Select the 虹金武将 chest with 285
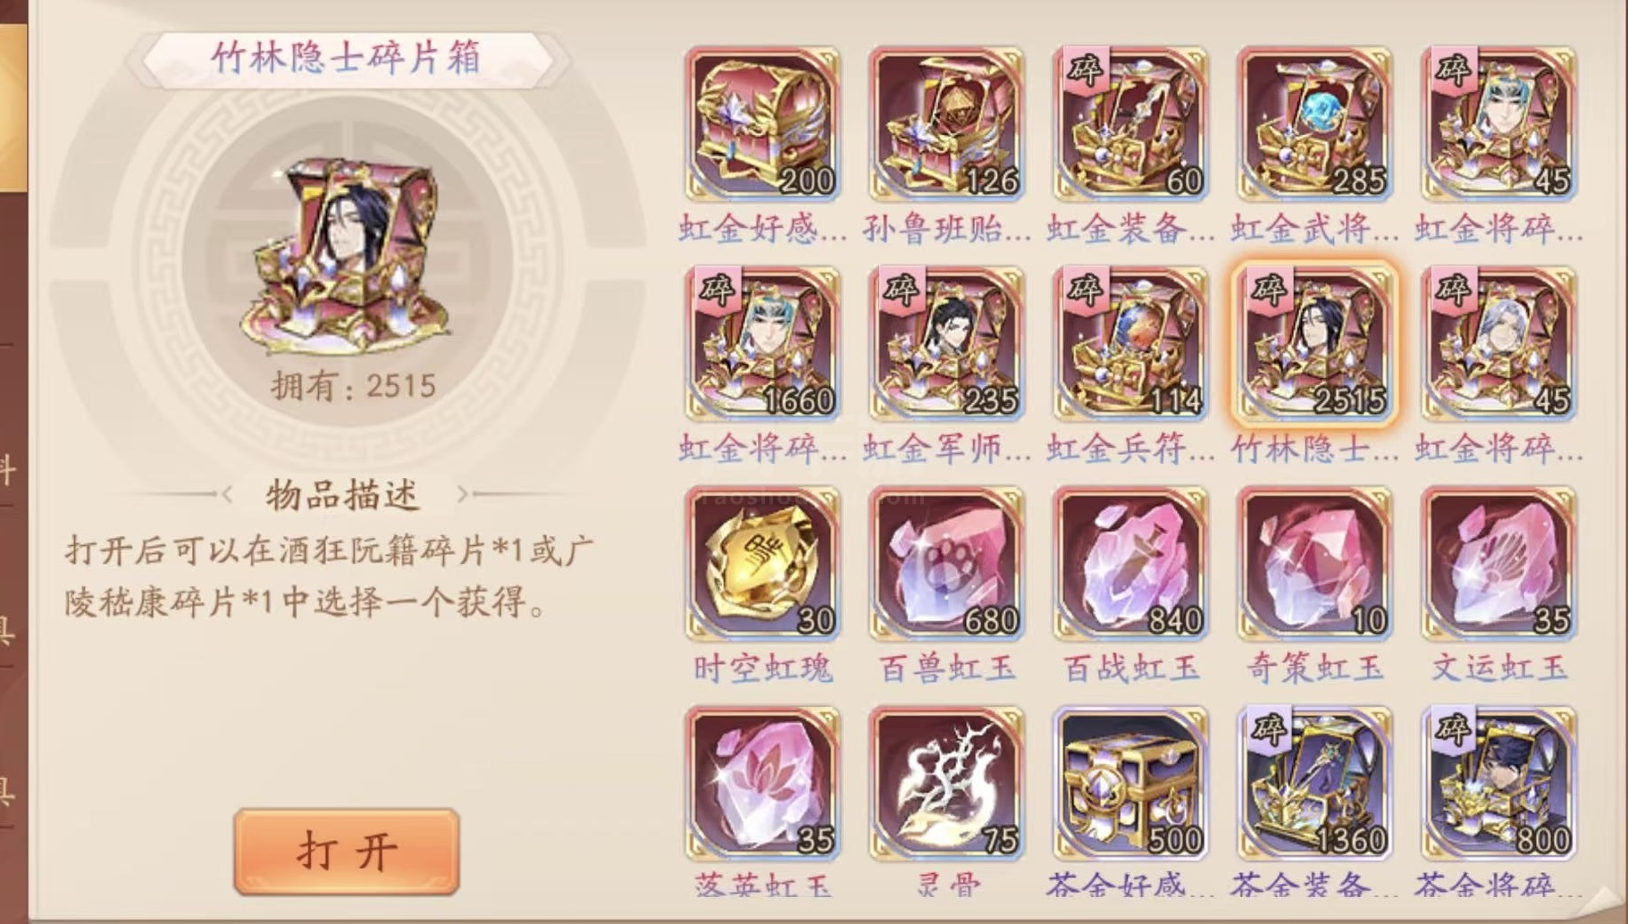This screenshot has height=924, width=1628. click(x=1314, y=123)
